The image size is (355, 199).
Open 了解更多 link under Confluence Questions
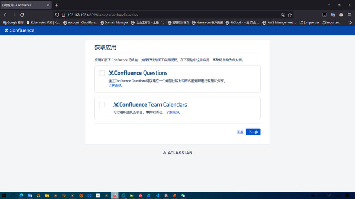(115, 85)
